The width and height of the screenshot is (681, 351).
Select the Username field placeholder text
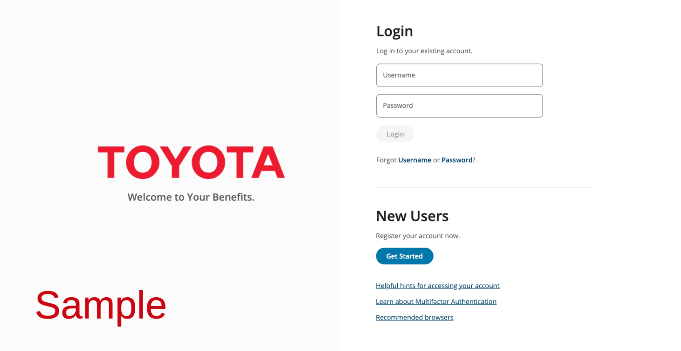399,75
